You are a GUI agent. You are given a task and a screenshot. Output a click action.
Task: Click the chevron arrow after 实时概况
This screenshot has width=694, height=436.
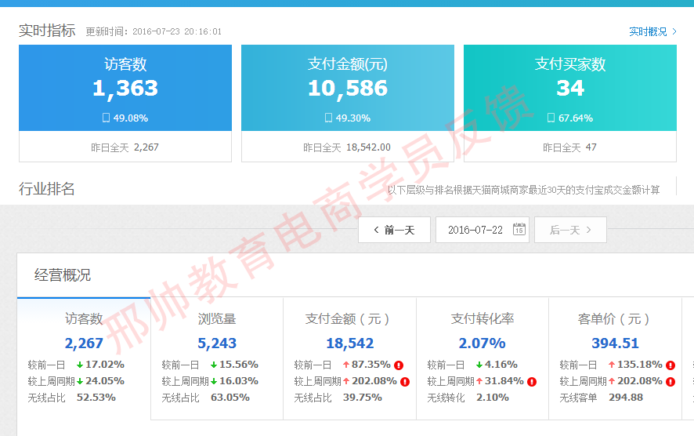tap(674, 31)
